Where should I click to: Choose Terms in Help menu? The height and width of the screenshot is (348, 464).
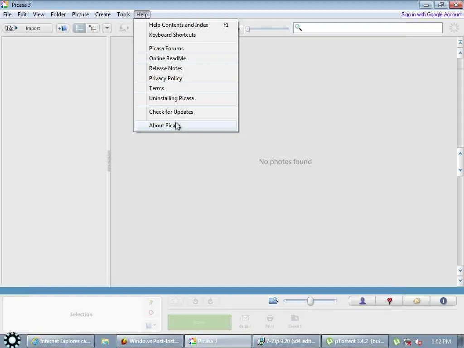[x=186, y=88]
